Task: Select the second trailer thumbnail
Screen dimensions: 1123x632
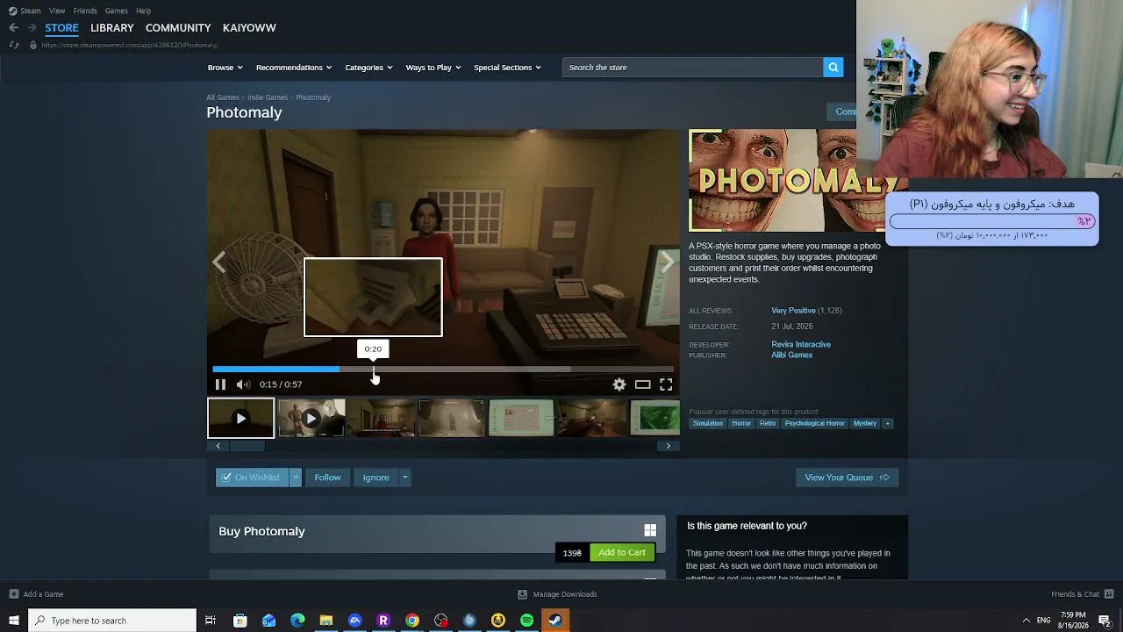Action: 311,419
